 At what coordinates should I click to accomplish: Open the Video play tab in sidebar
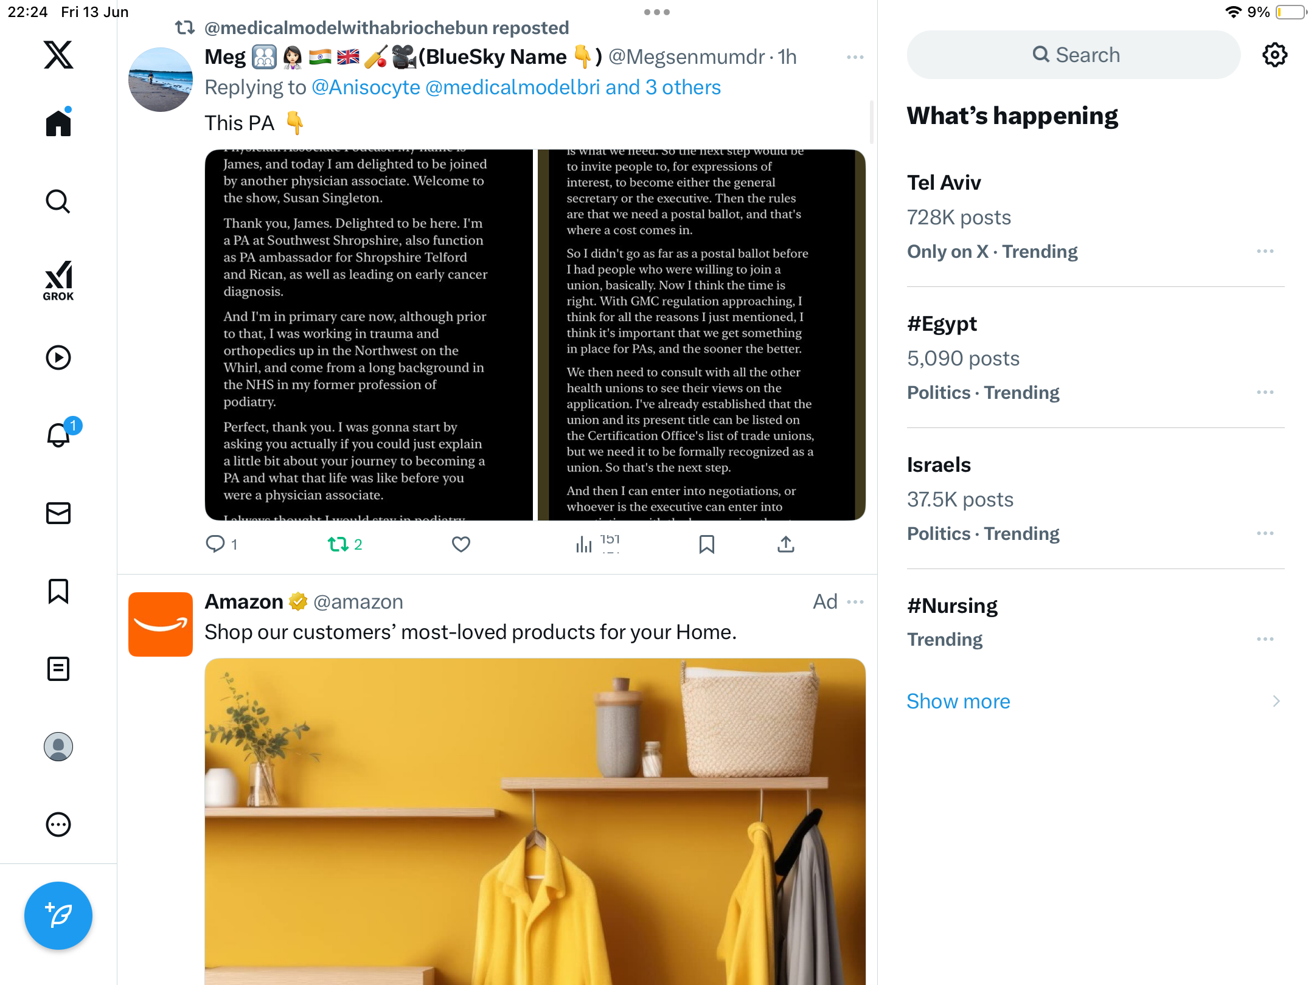point(58,358)
